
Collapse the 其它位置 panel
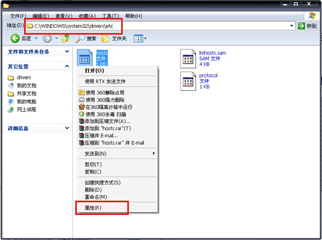click(67, 66)
